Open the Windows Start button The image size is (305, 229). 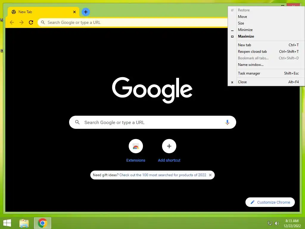(7, 223)
